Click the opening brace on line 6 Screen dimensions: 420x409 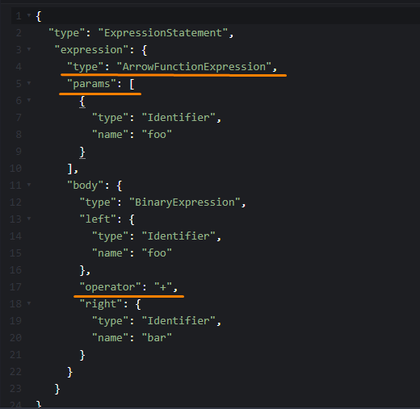coord(82,102)
